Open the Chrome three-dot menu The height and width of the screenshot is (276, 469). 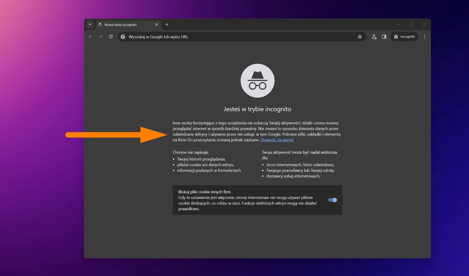pos(425,37)
